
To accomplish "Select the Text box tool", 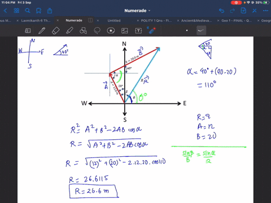I will (138, 30).
